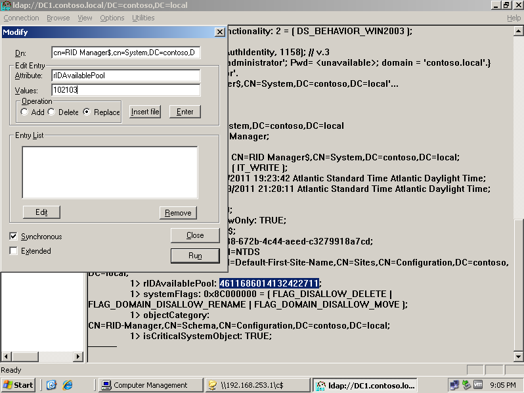Click the safely remove hardware tray icon
This screenshot has width=524, height=393.
(x=466, y=385)
